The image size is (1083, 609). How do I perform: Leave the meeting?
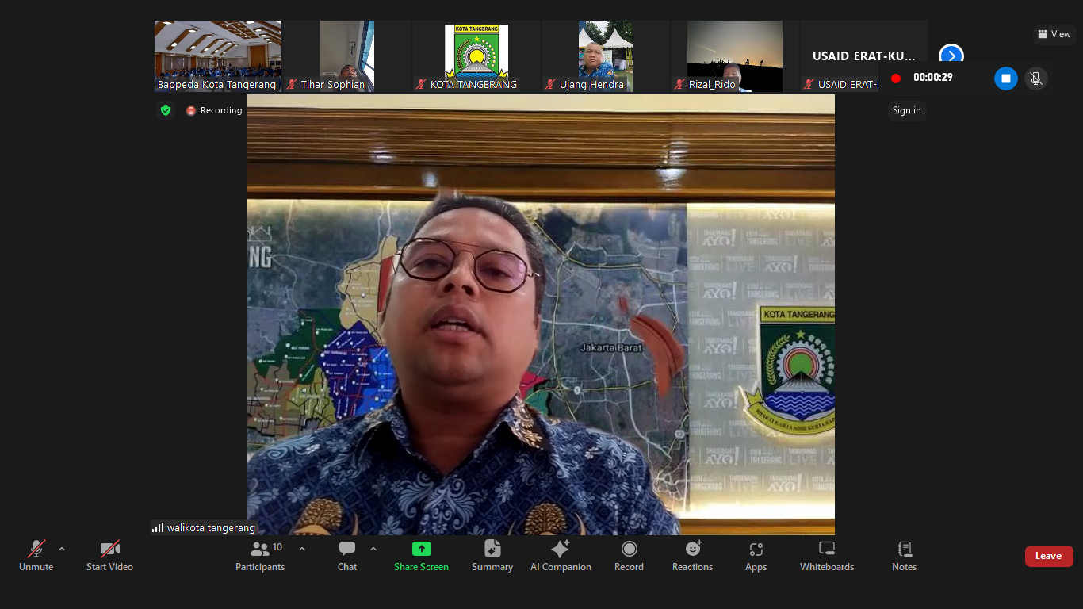click(1048, 556)
